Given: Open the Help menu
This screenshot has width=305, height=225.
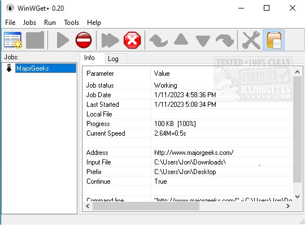Looking at the screenshot, I should [94, 23].
